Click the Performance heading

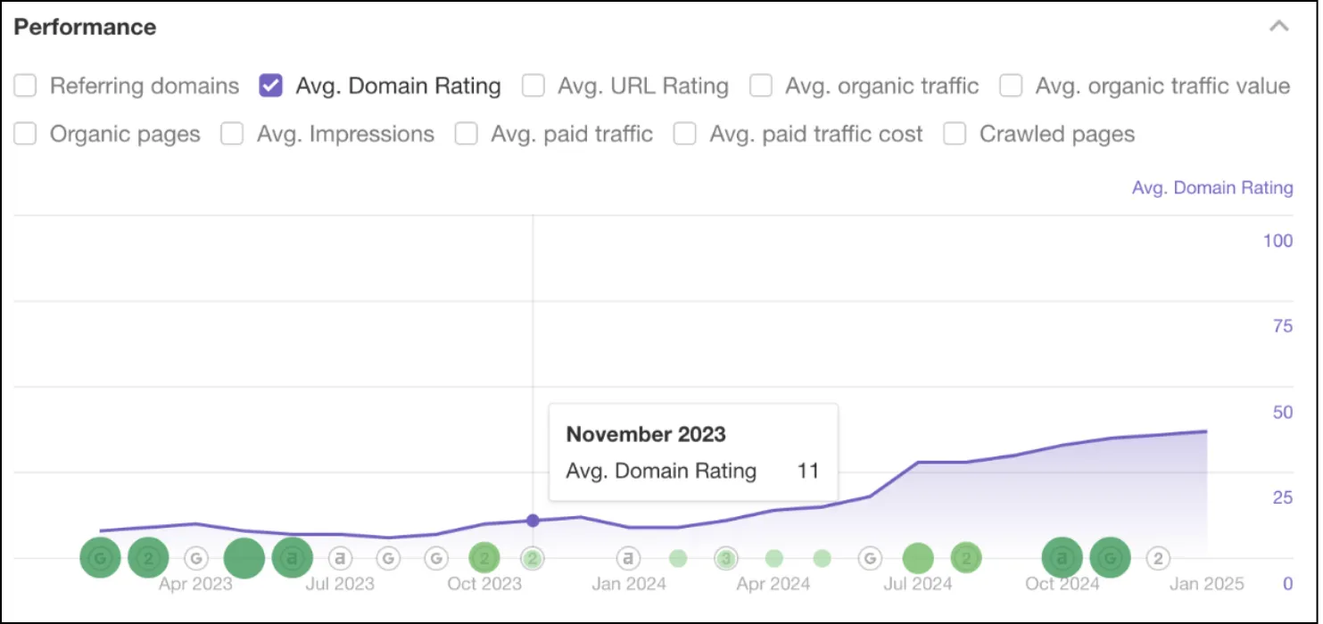[x=86, y=28]
